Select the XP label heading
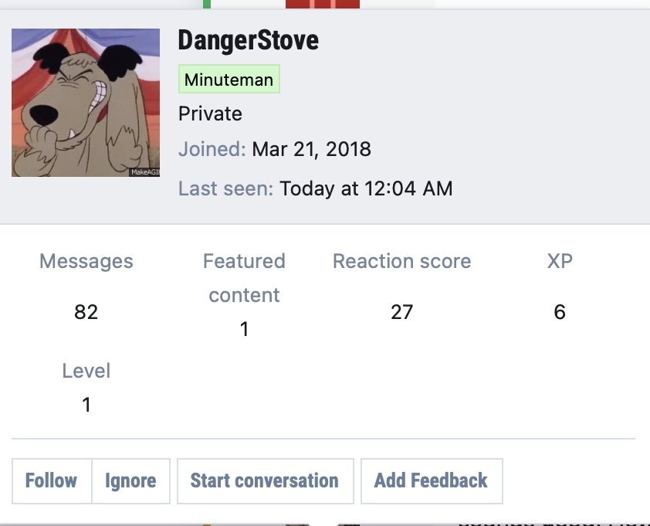The height and width of the screenshot is (526, 650). pos(560,261)
